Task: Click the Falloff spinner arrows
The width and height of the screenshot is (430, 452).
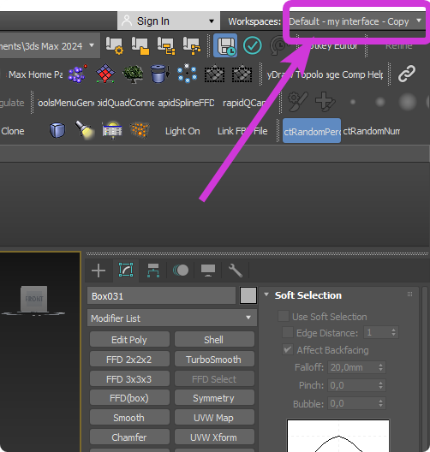Action: pyautogui.click(x=380, y=367)
